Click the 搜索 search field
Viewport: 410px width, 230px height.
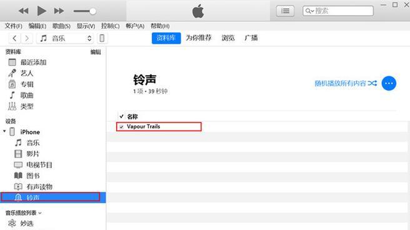point(338,11)
